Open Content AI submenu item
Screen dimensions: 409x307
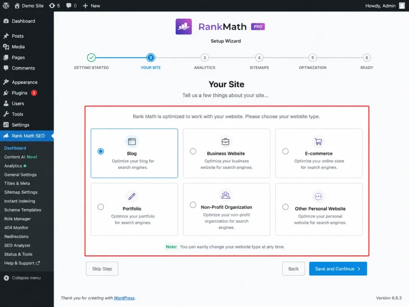[21, 157]
